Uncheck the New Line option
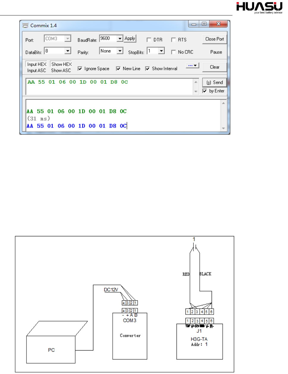 click(118, 69)
